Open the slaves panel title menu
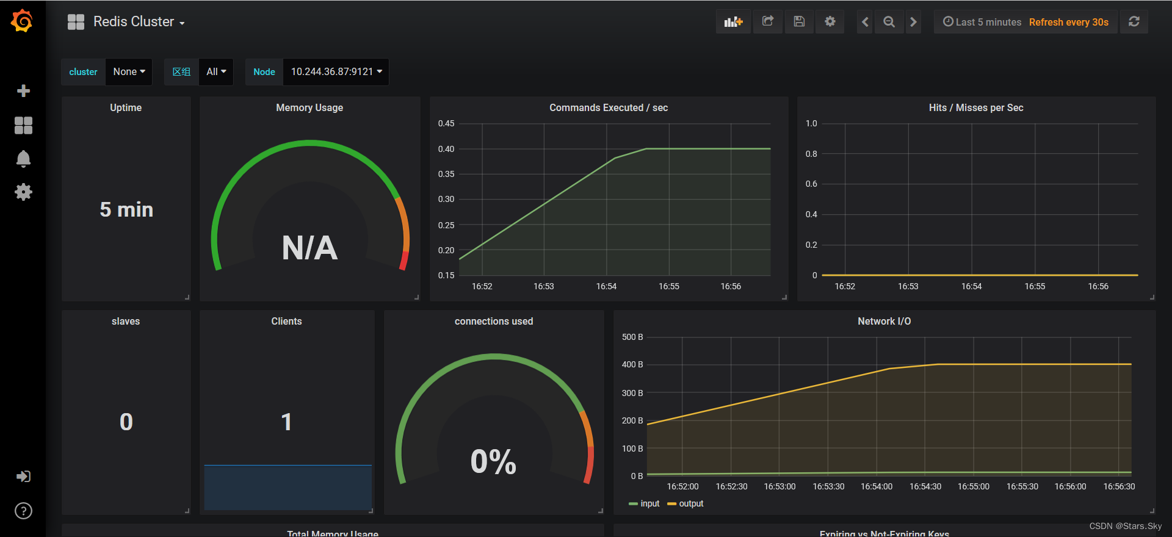The image size is (1172, 537). coord(126,321)
